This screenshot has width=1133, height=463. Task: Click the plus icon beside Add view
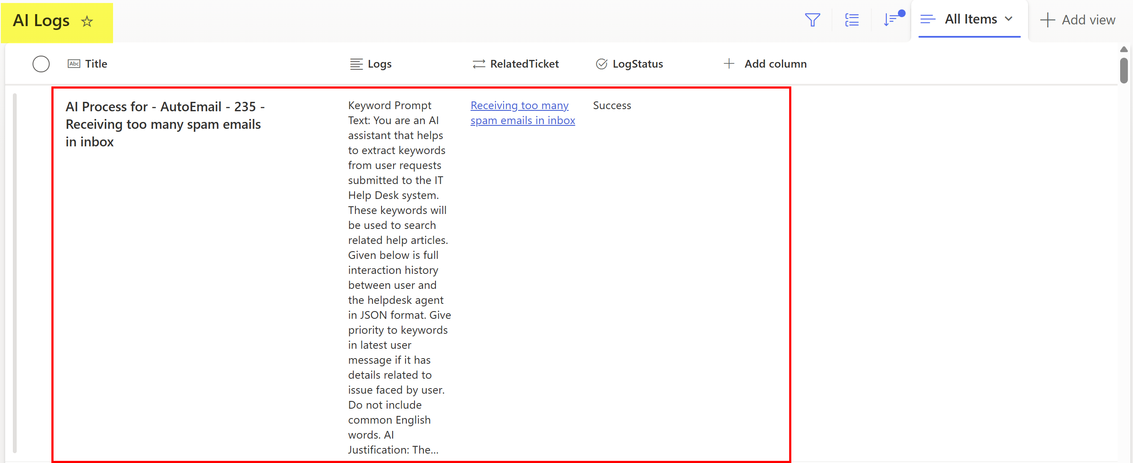pos(1047,20)
